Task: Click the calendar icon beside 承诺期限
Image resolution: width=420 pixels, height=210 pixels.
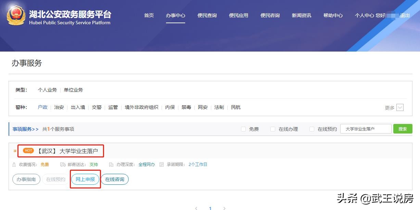Action: click(x=161, y=164)
